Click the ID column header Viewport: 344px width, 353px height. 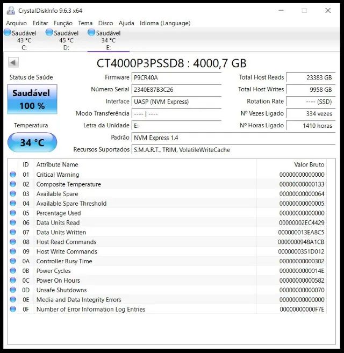26,164
